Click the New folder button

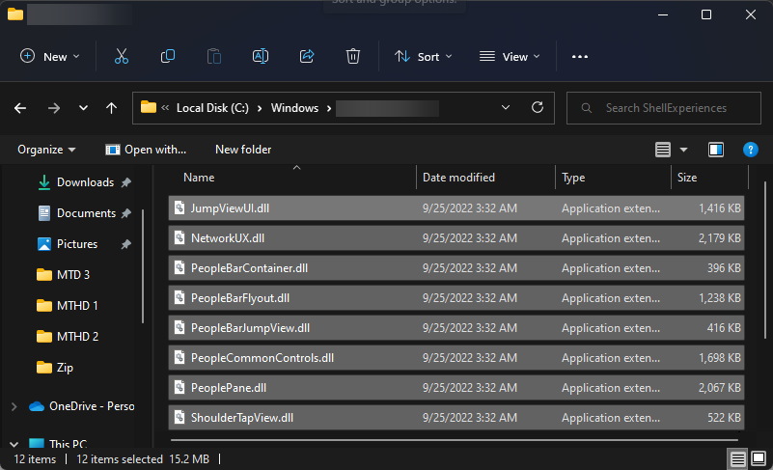click(x=243, y=150)
